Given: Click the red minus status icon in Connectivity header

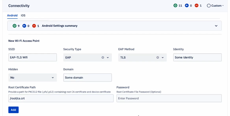Looking at the screenshot, I should pos(197,6).
